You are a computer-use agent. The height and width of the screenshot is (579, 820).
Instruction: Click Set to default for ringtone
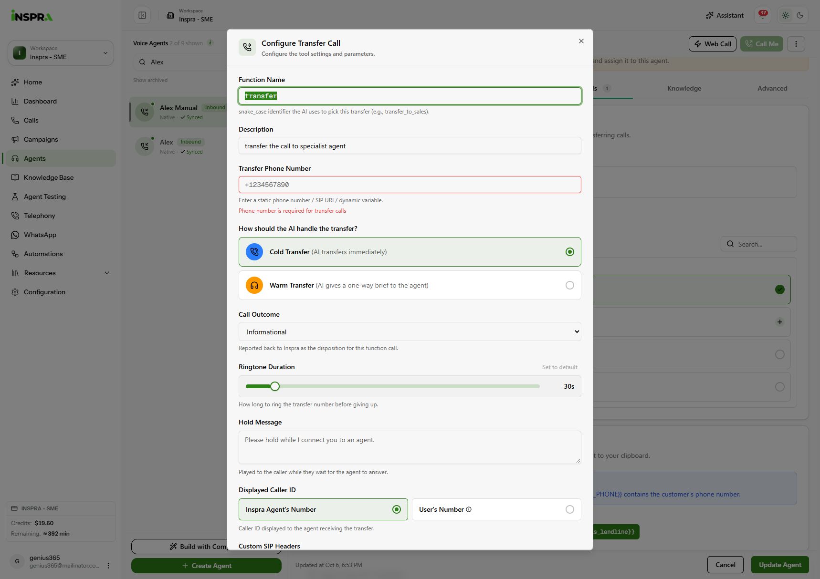[x=559, y=367]
